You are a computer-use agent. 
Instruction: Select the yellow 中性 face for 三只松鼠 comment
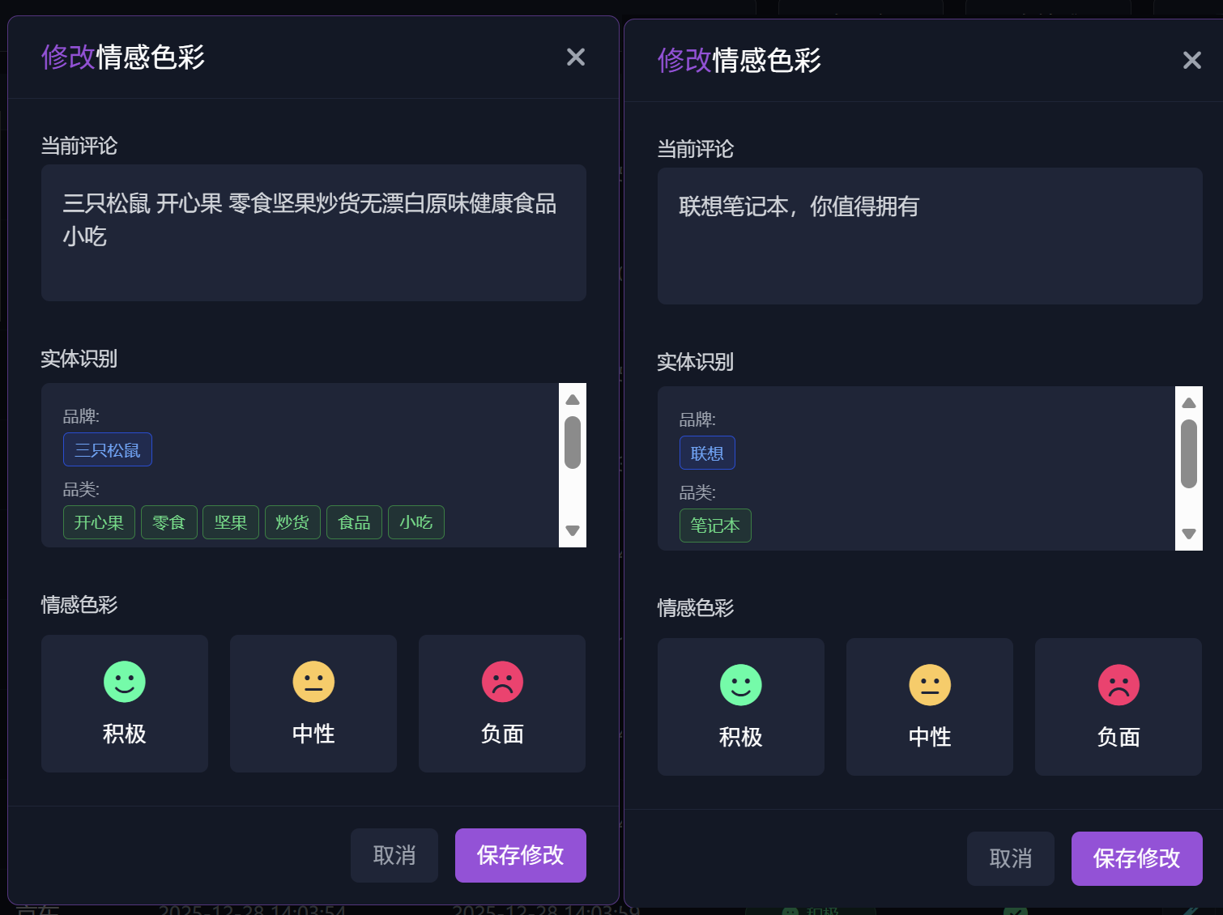[x=313, y=682]
